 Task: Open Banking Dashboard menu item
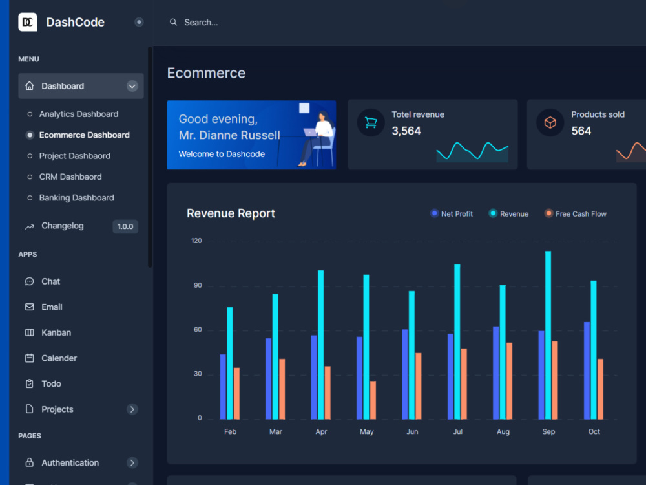tap(77, 198)
